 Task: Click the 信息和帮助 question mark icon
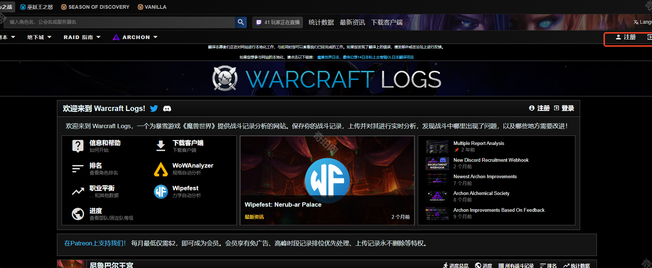[x=78, y=146]
